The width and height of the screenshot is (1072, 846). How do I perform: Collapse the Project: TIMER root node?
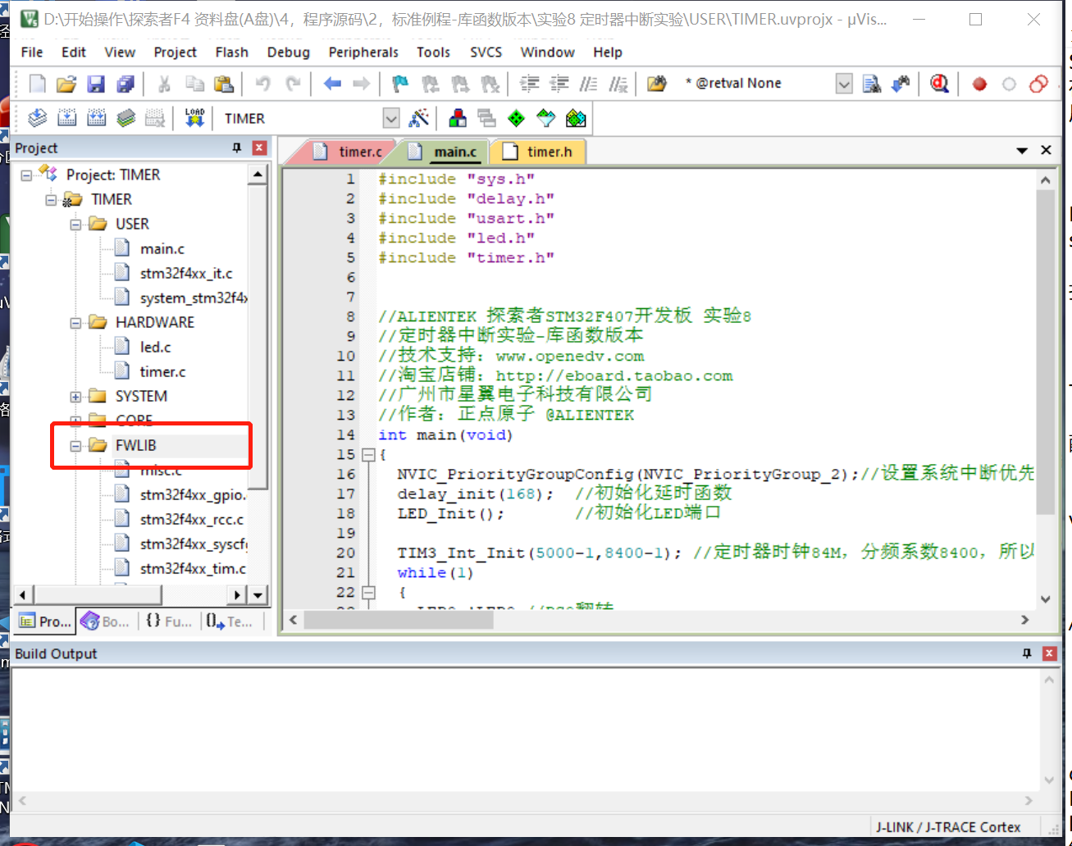coord(27,175)
